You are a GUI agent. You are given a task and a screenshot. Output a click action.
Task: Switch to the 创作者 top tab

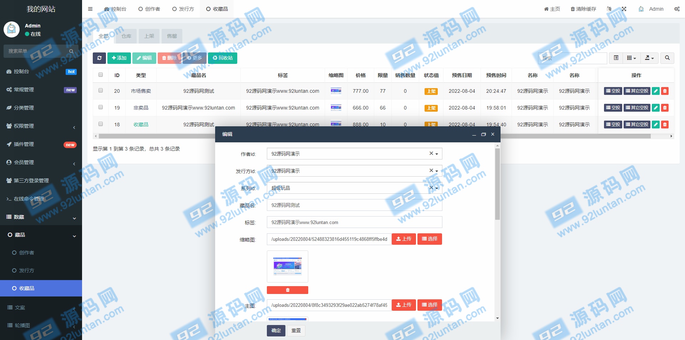pos(149,9)
